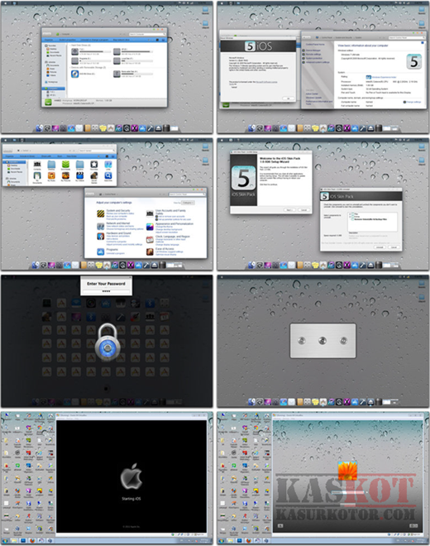Image resolution: width=430 pixels, height=546 pixels.
Task: Open the Searches magnifier folder icon
Action: (108, 175)
